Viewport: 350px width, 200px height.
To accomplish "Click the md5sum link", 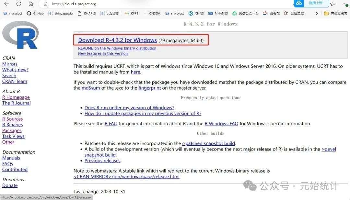I will click(x=91, y=88).
